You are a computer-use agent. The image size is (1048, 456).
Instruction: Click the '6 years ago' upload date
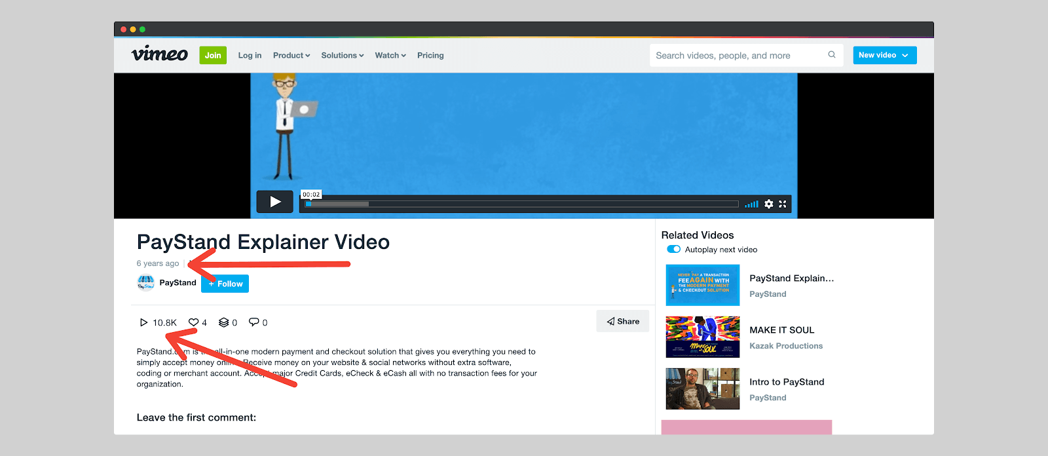point(158,263)
